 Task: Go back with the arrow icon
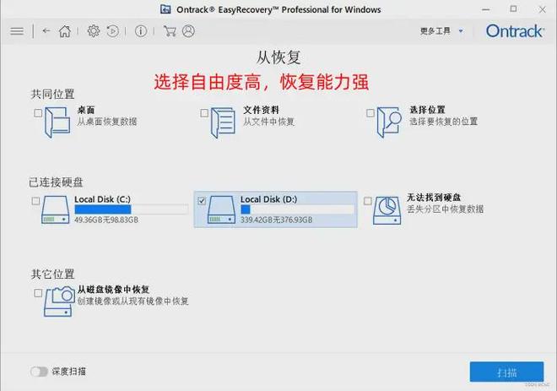[46, 31]
